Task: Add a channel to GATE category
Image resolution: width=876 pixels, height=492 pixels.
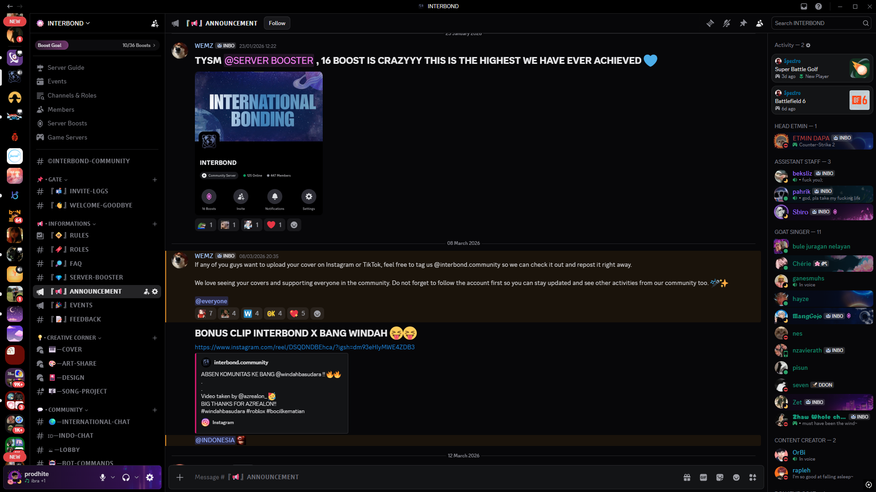Action: (155, 180)
